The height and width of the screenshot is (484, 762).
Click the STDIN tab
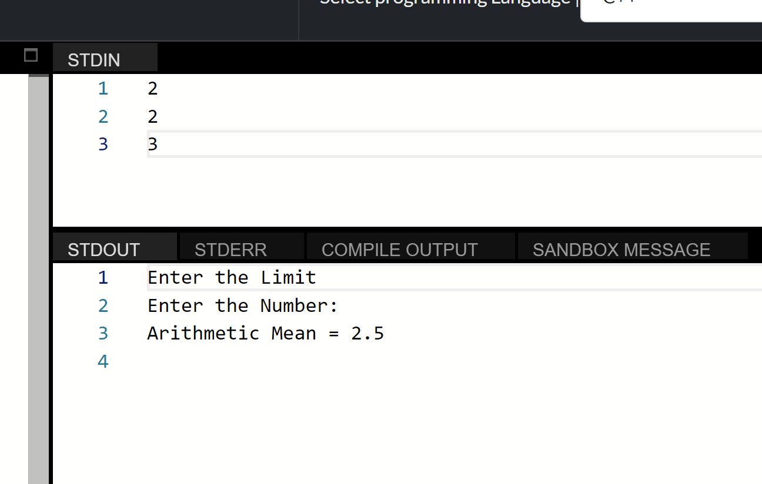(94, 59)
